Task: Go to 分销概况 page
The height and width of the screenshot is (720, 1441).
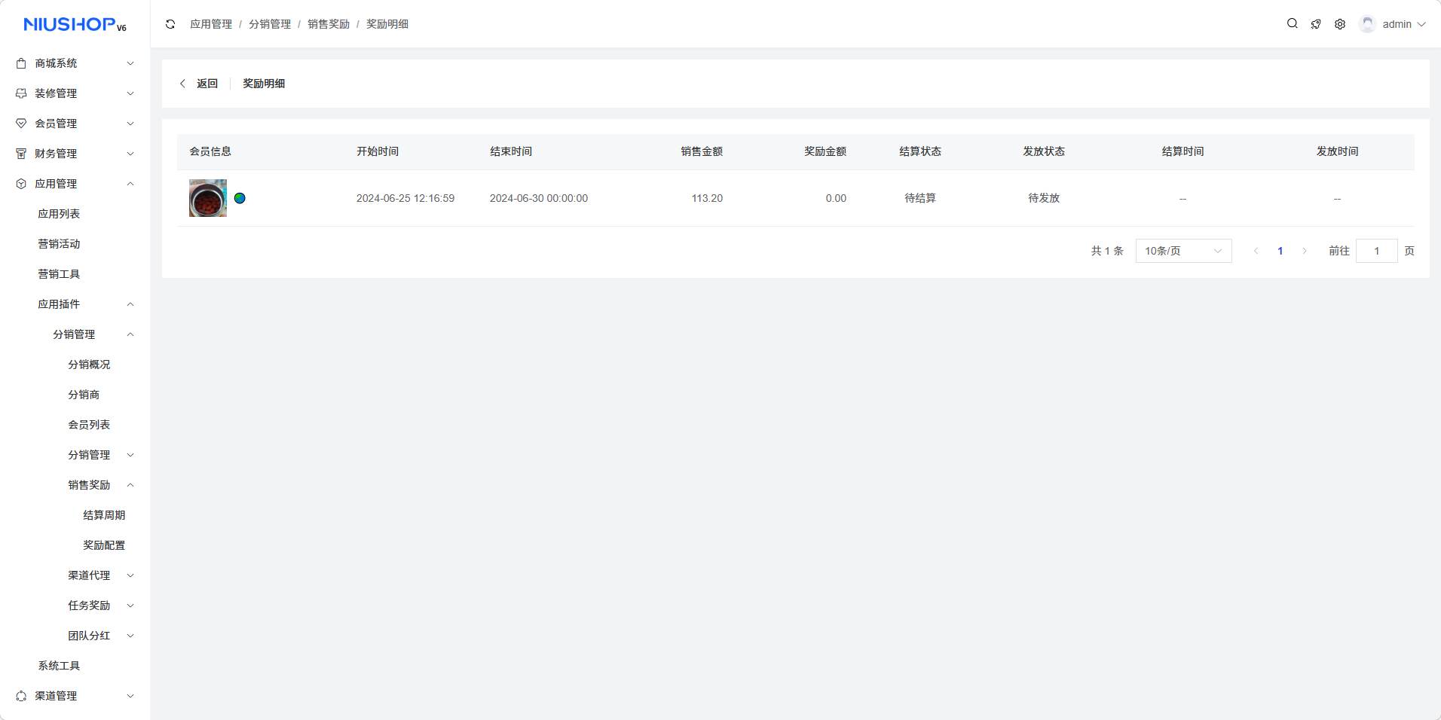Action: [89, 365]
